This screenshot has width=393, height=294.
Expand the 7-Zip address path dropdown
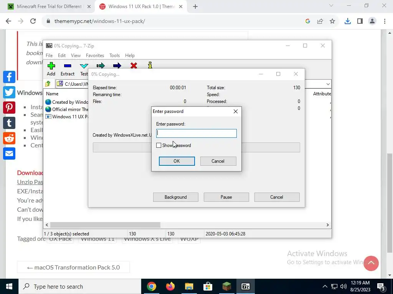(328, 84)
